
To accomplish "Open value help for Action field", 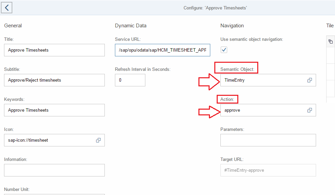I will tap(310, 110).
